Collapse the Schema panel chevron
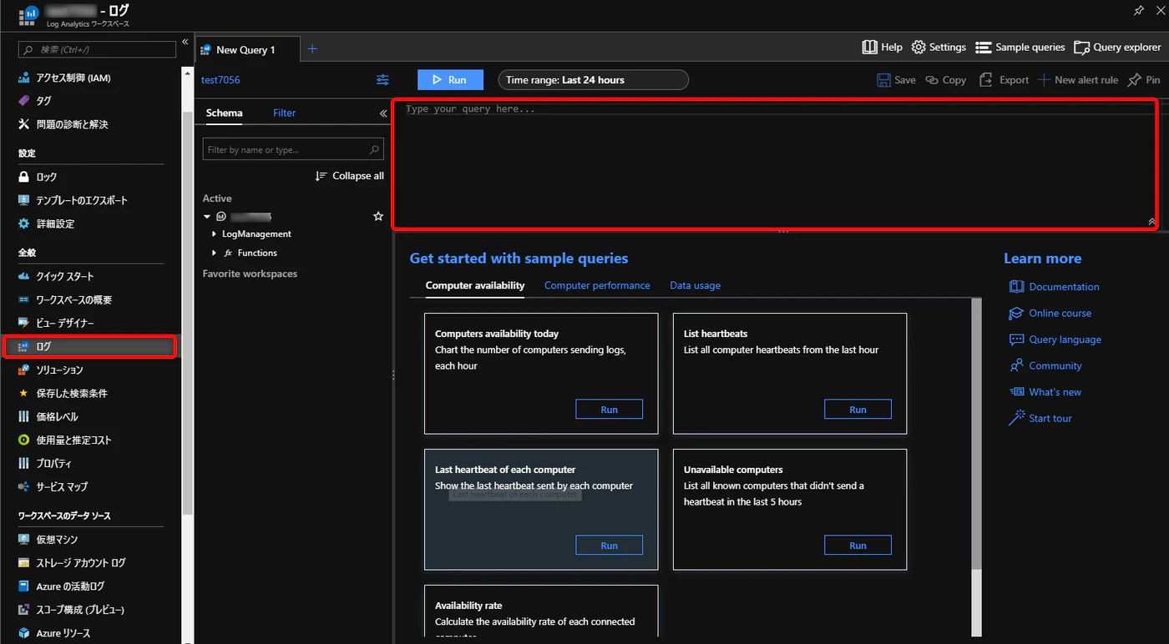 (x=383, y=113)
